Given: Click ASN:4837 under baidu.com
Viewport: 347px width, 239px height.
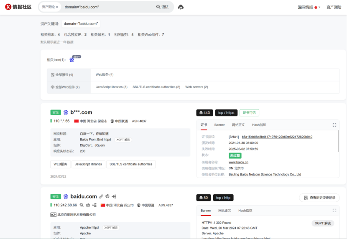Looking at the screenshot, I should coord(166,205).
